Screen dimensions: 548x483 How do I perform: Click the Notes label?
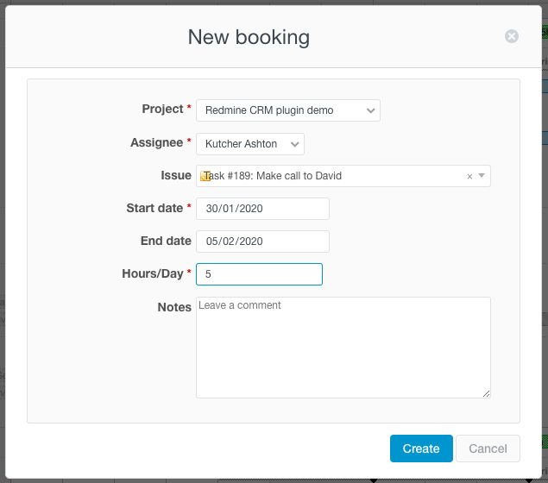(x=174, y=307)
